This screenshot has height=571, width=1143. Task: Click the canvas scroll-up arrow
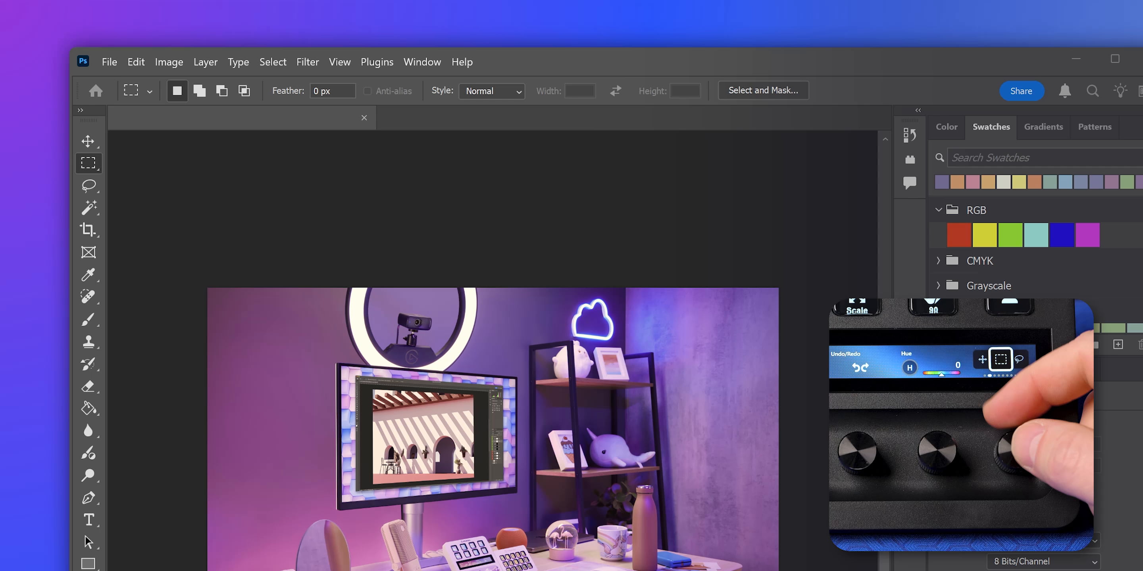(x=885, y=139)
